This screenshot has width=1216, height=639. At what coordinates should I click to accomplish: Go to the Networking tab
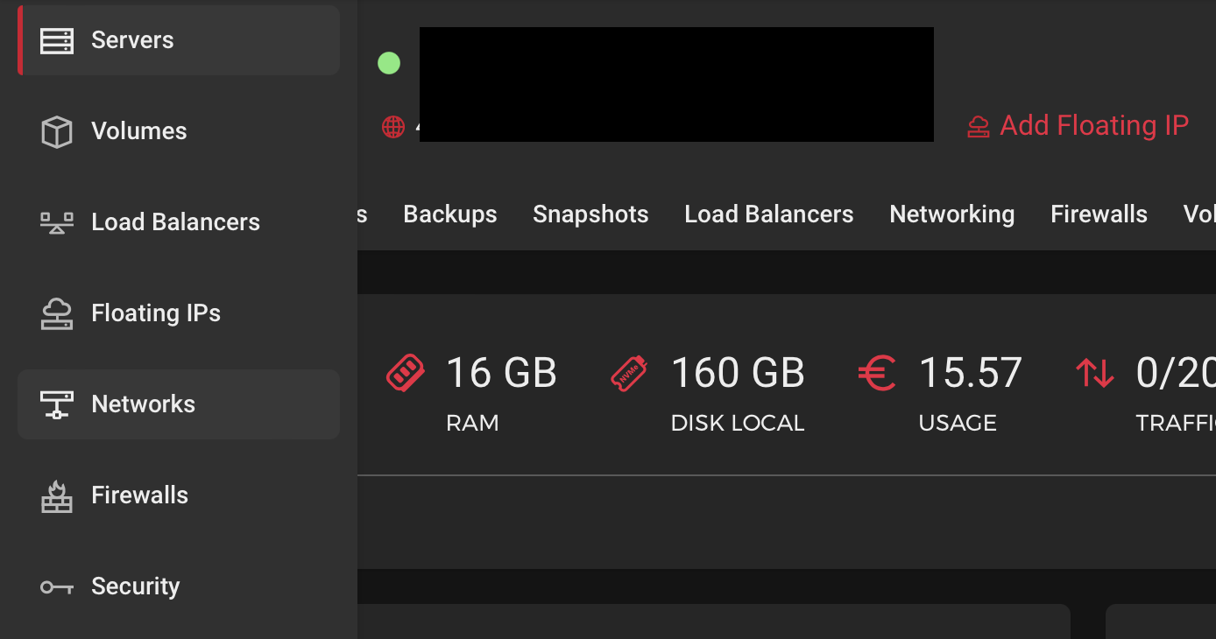pyautogui.click(x=952, y=214)
